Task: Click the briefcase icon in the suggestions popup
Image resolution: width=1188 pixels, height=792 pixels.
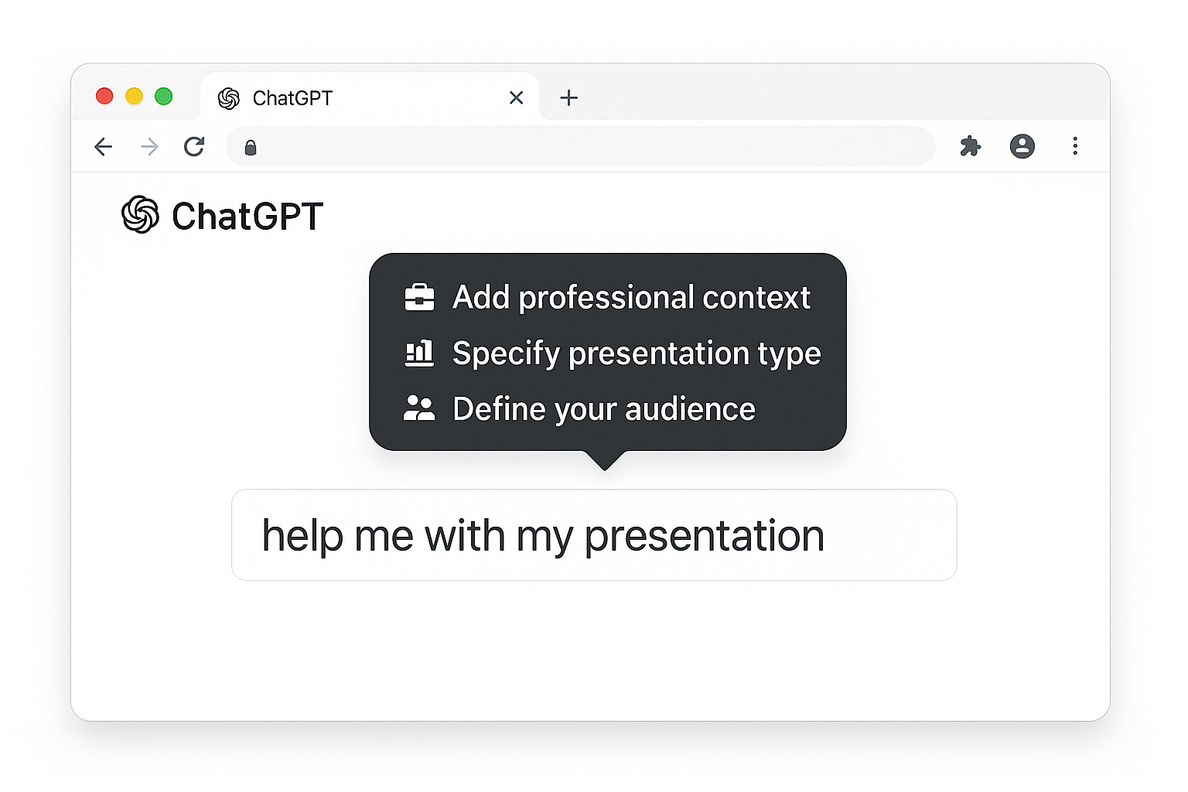Action: pos(419,298)
